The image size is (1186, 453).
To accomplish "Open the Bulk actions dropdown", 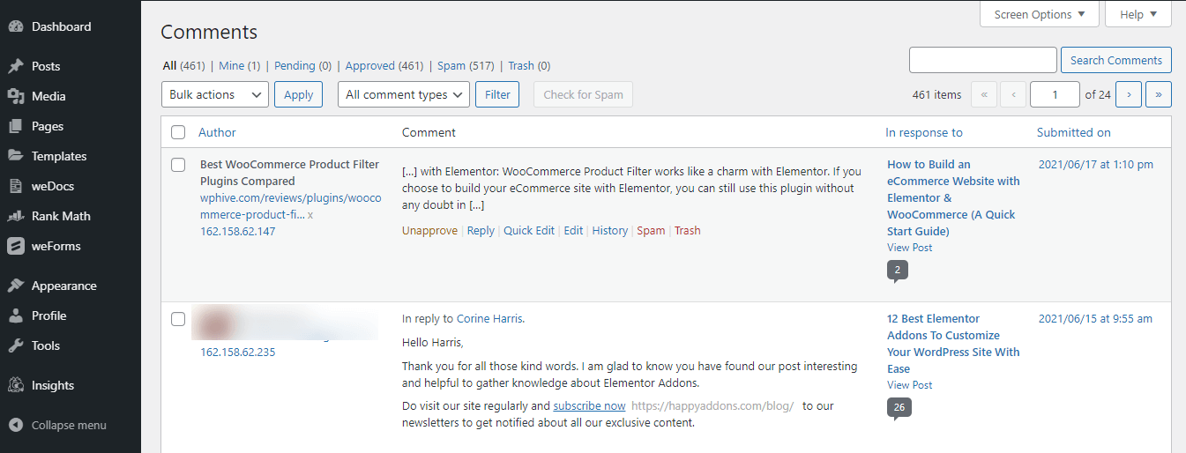I will 215,94.
